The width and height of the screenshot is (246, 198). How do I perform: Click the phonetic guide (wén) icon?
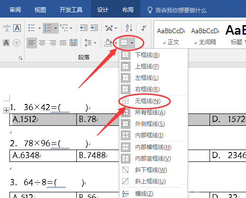tap(7, 28)
